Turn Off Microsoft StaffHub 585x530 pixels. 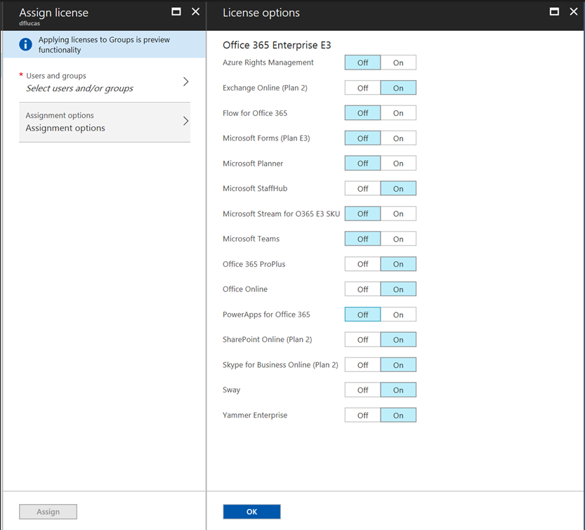pyautogui.click(x=362, y=188)
